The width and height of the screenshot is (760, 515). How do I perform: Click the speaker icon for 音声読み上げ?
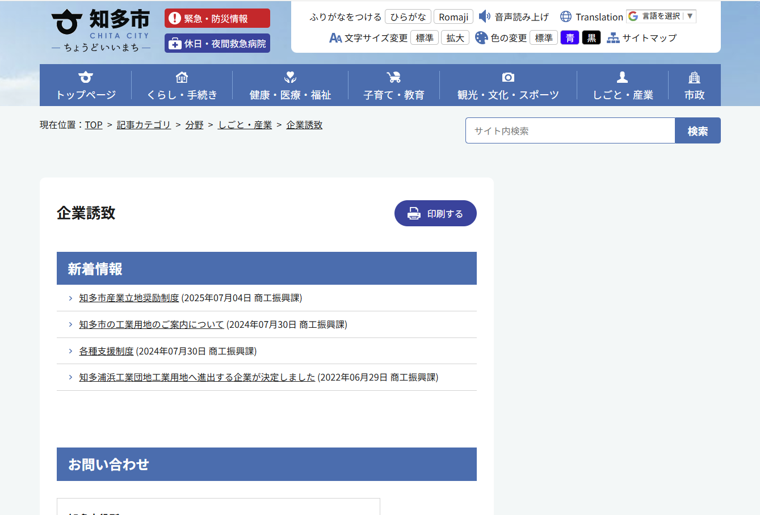pos(484,16)
